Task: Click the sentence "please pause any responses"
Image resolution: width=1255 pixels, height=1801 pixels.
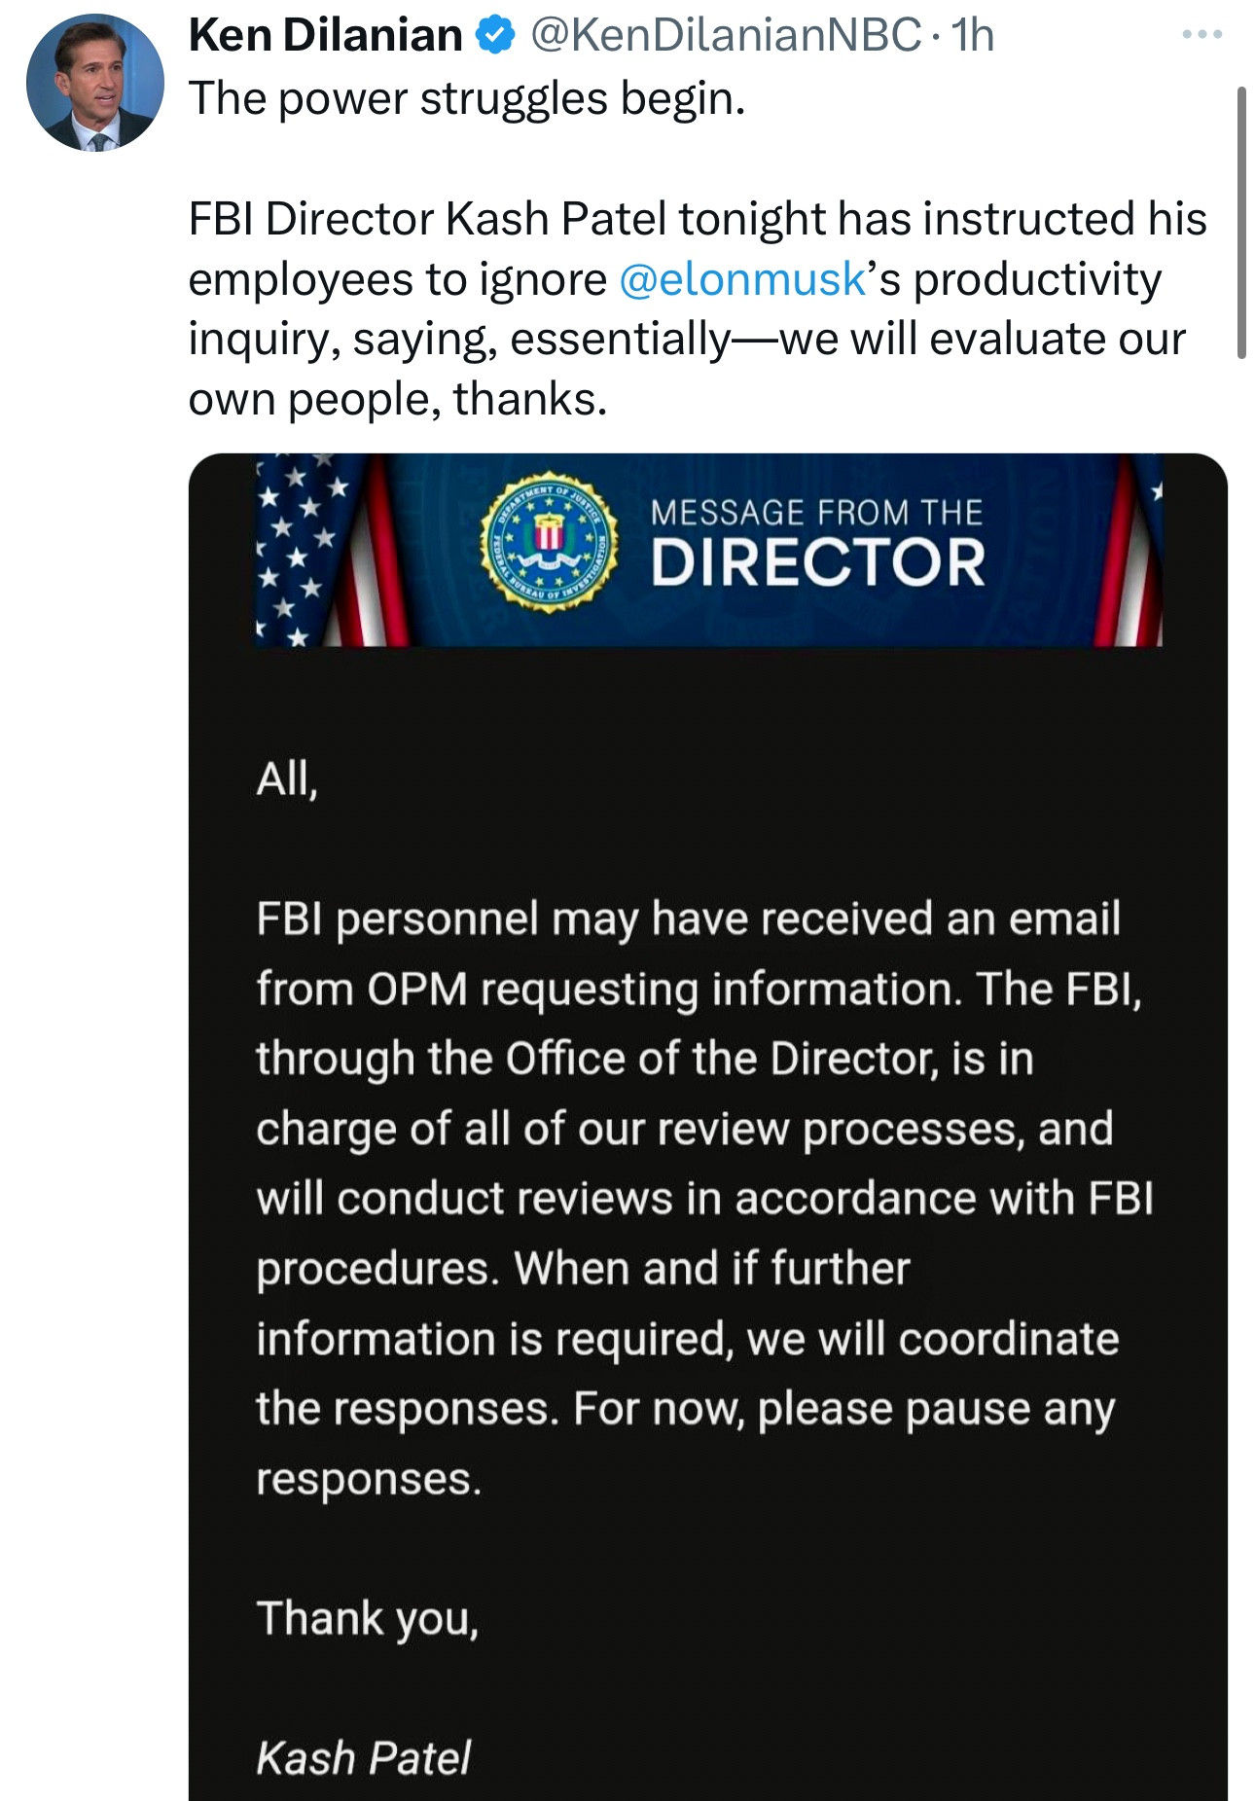Action: coord(685,1444)
